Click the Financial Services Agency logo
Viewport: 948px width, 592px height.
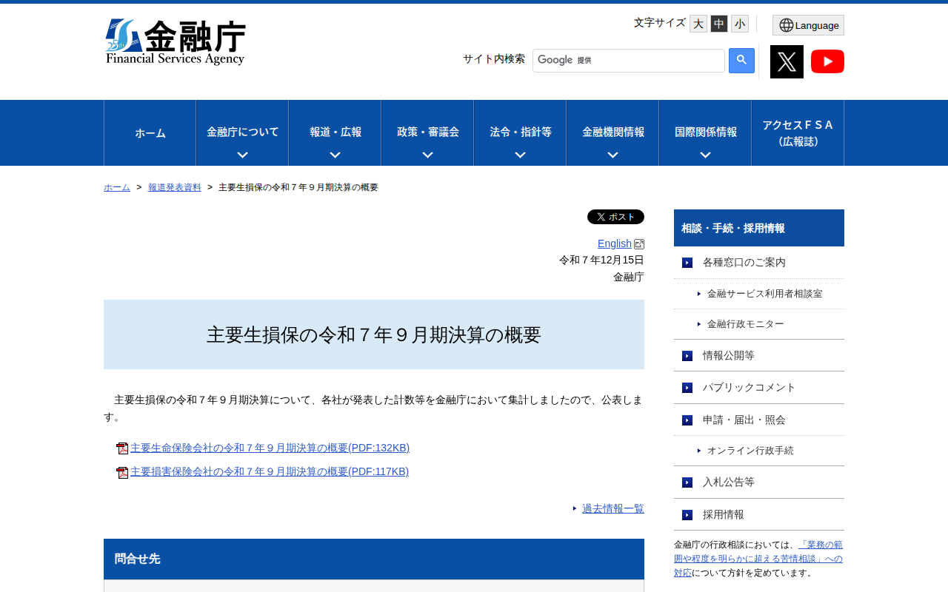pos(176,42)
